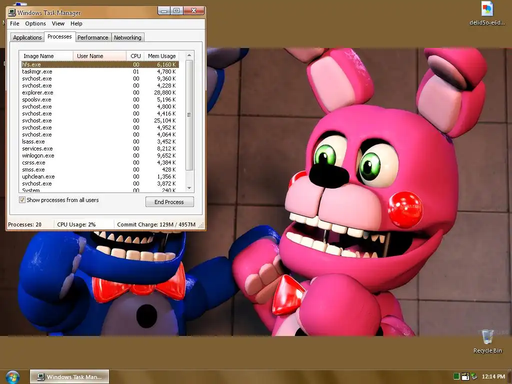Select the taskmgr.exe process row
The height and width of the screenshot is (384, 512).
pos(100,71)
